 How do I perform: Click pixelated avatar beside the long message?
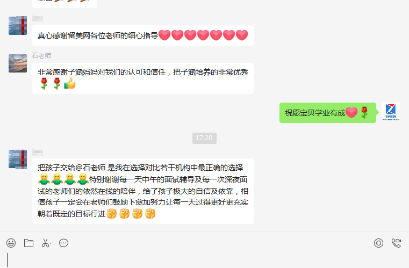18,159
